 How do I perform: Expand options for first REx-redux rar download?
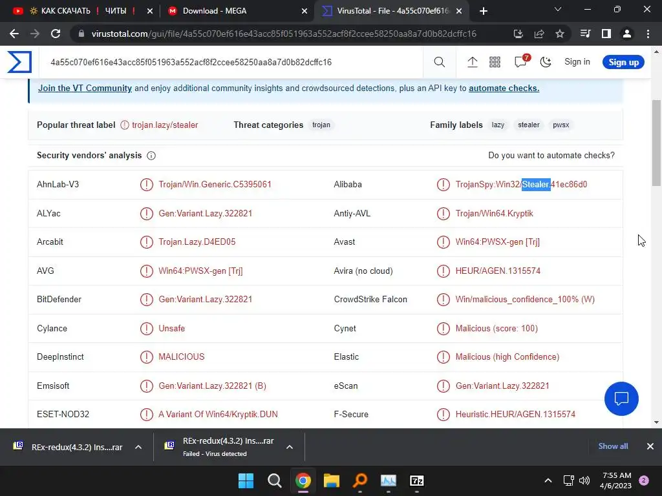pos(138,447)
